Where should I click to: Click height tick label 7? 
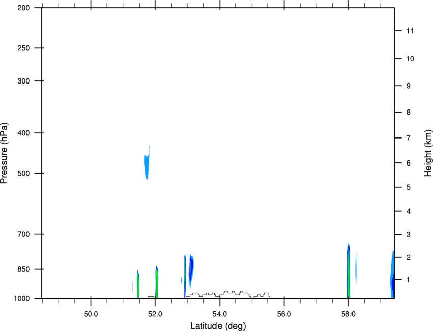(x=409, y=138)
